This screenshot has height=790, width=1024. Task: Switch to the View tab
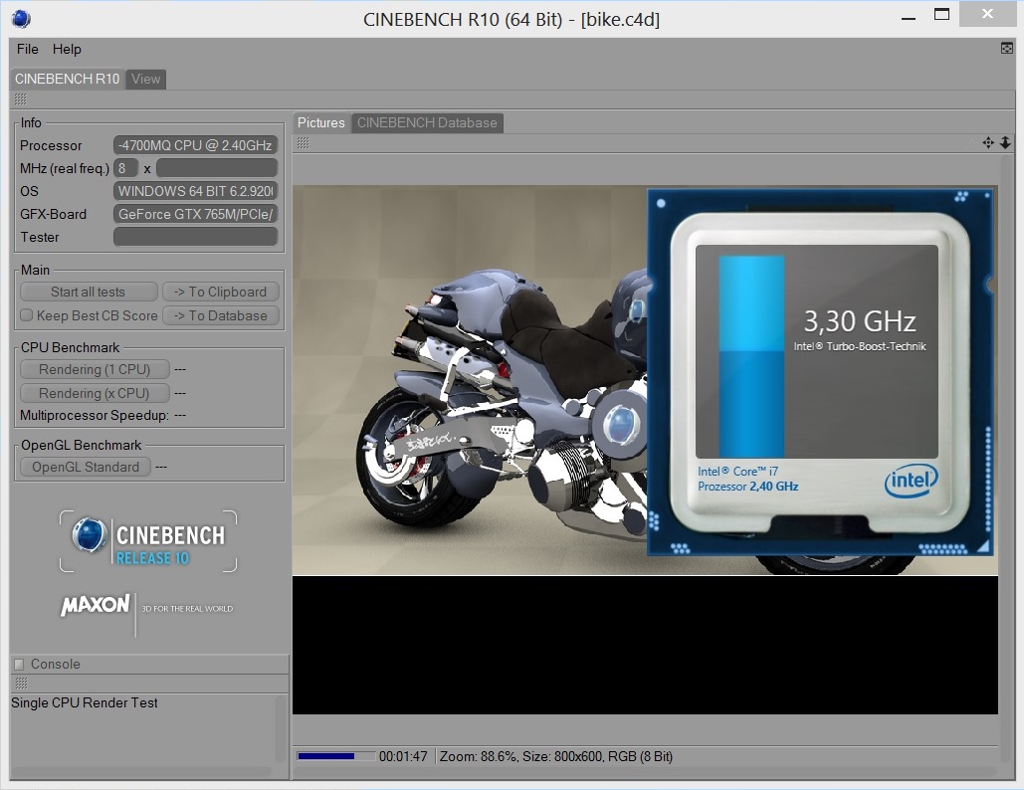145,79
